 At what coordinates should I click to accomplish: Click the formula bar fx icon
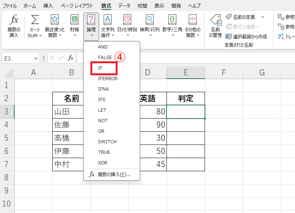point(70,58)
